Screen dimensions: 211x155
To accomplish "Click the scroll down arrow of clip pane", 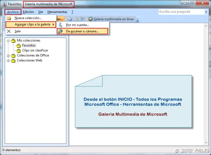I will [206, 143].
